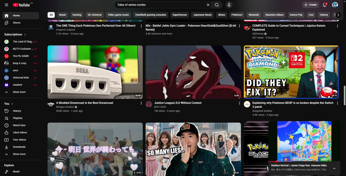Select the Pokémon filter chip

pyautogui.click(x=237, y=15)
